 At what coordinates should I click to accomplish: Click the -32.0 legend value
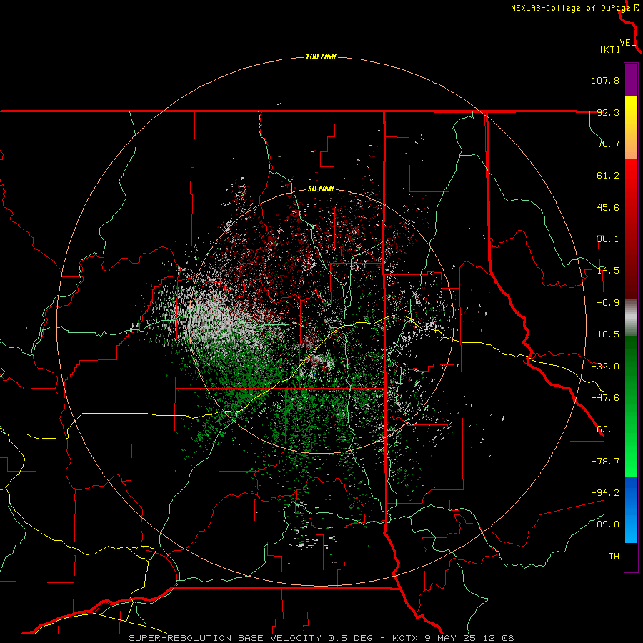[605, 367]
